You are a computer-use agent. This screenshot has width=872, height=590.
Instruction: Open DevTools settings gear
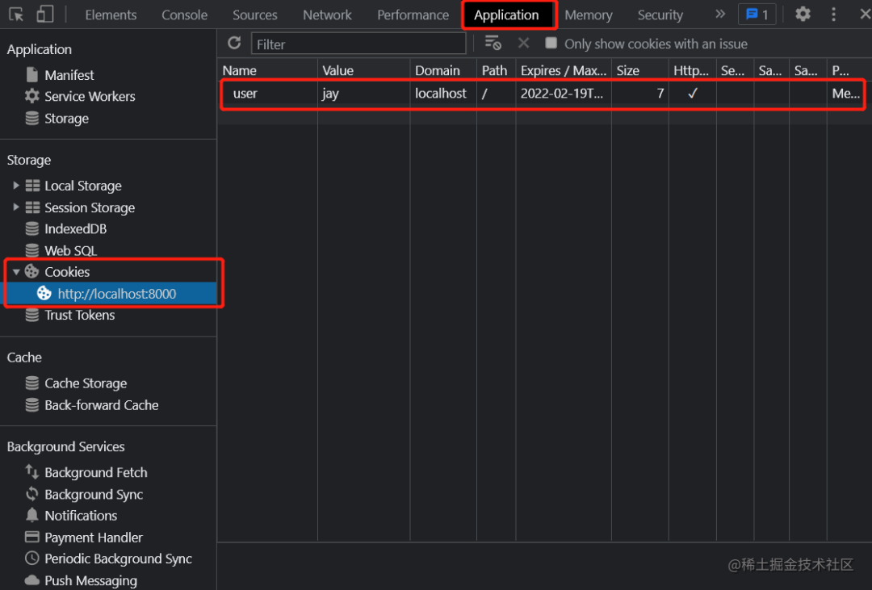click(x=803, y=14)
